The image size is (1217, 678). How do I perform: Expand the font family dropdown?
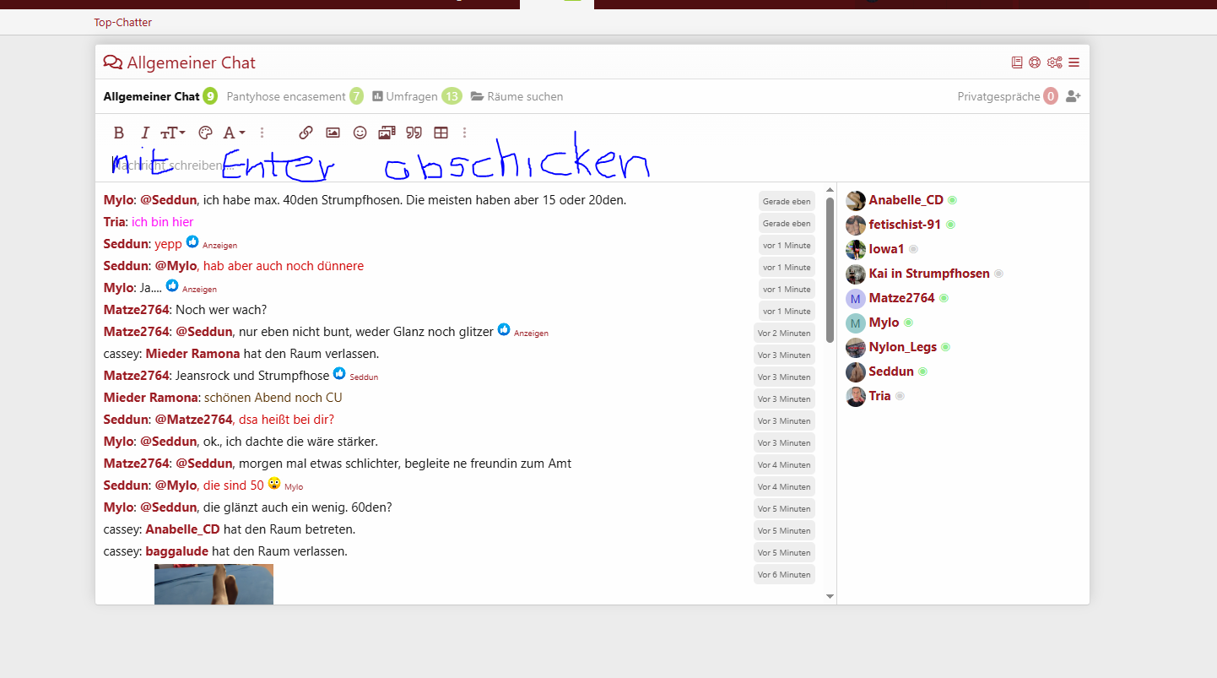[x=234, y=133]
